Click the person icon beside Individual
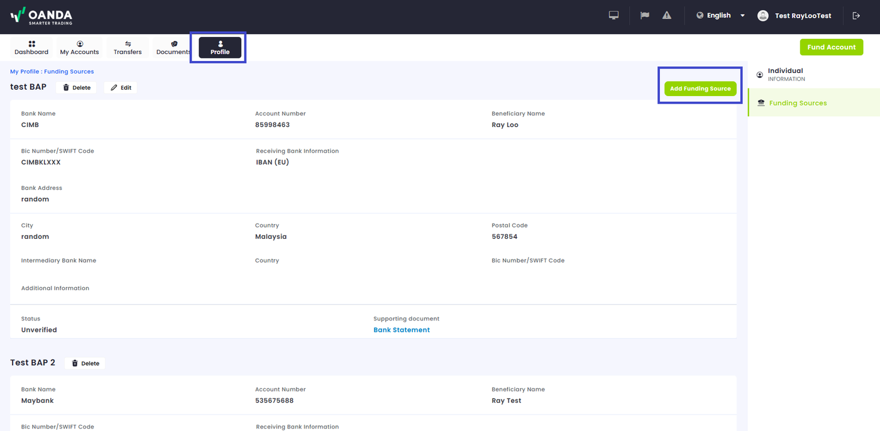 (x=760, y=74)
